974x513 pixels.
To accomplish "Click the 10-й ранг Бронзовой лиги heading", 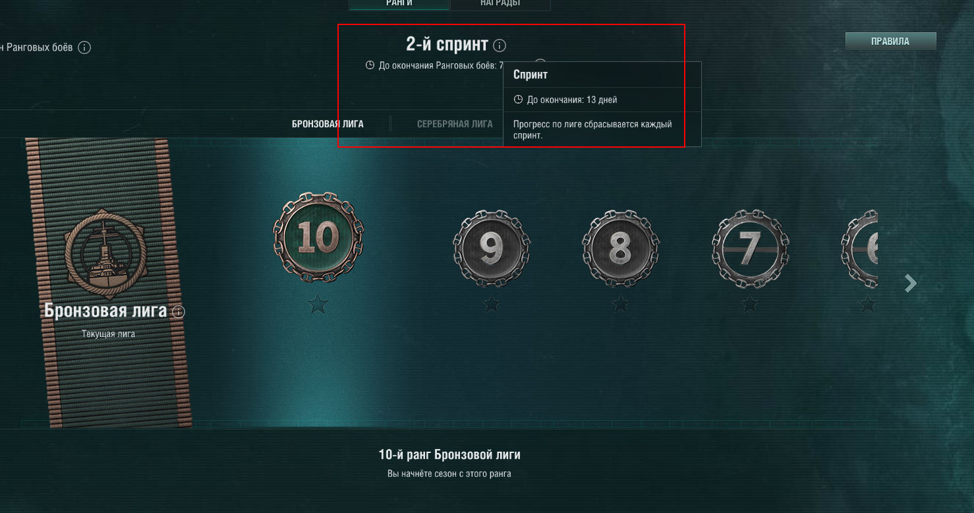I will [x=449, y=455].
